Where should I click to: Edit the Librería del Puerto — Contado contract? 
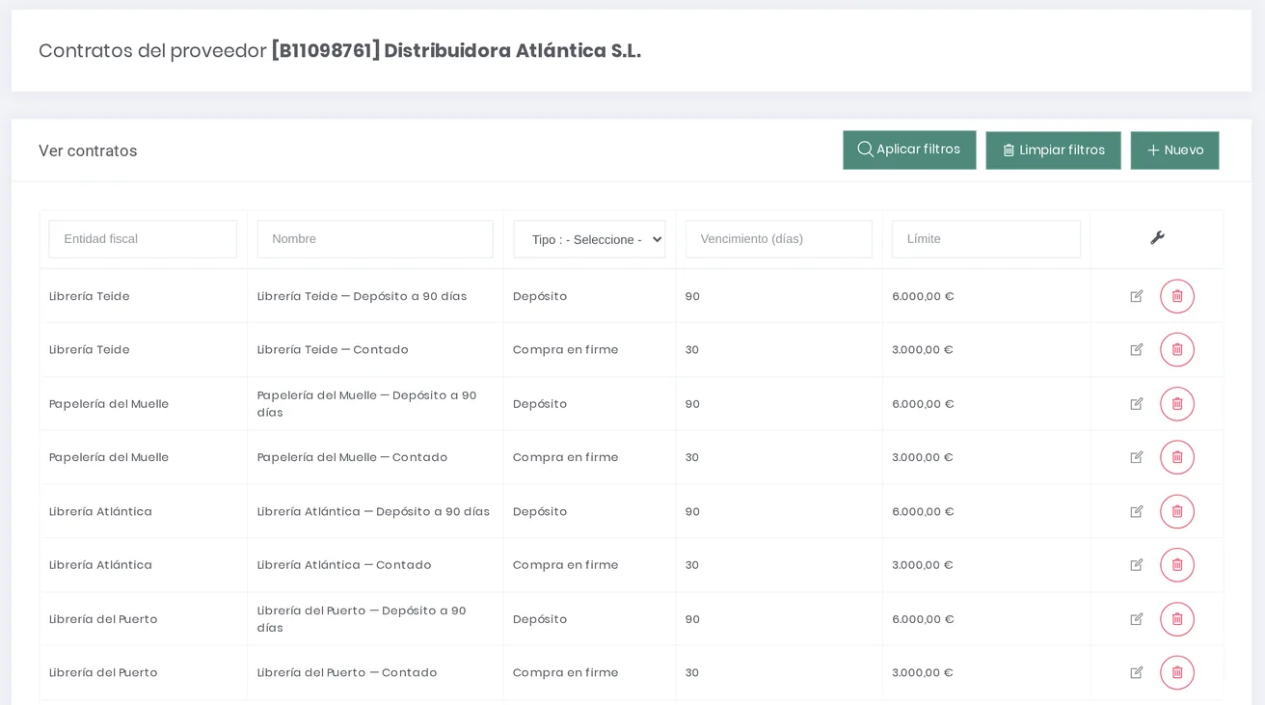pos(1137,672)
